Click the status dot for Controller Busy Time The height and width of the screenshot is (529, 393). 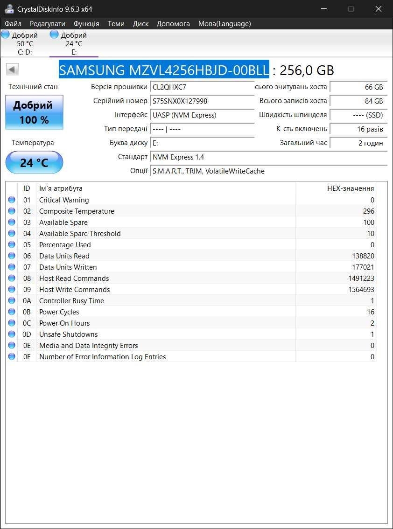click(x=12, y=300)
